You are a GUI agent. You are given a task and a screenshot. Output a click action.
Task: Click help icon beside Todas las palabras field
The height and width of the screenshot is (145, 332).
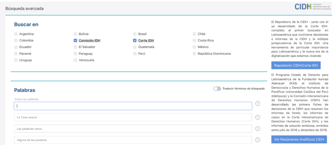[258, 104]
